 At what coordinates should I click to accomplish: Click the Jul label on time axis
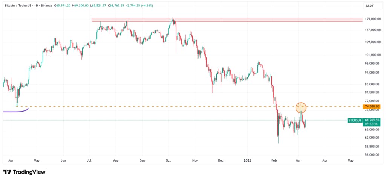point(90,160)
